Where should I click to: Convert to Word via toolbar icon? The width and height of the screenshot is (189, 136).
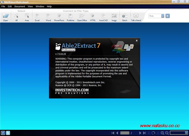coord(48,16)
